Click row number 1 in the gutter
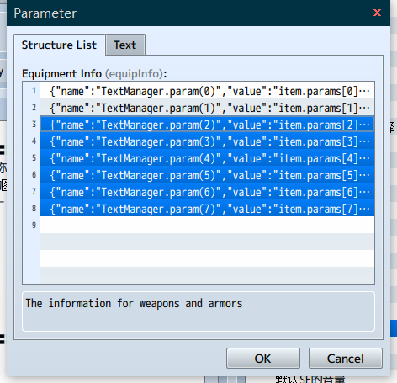This screenshot has height=383, width=397. coord(34,91)
